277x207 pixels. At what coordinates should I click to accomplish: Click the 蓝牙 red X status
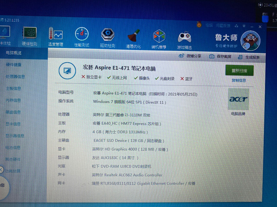click(186, 79)
